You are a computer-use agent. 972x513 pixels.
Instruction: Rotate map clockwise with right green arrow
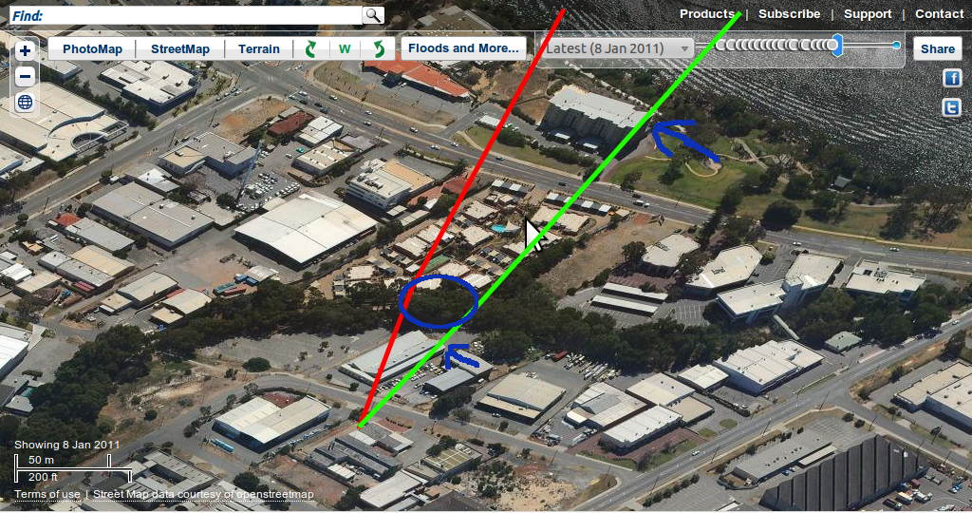[x=378, y=49]
